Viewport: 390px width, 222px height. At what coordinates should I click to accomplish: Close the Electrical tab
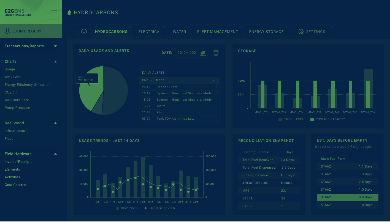click(164, 27)
